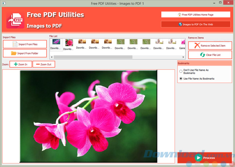Start conversion with the Process play button
235x167 pixels.
[x=199, y=158]
